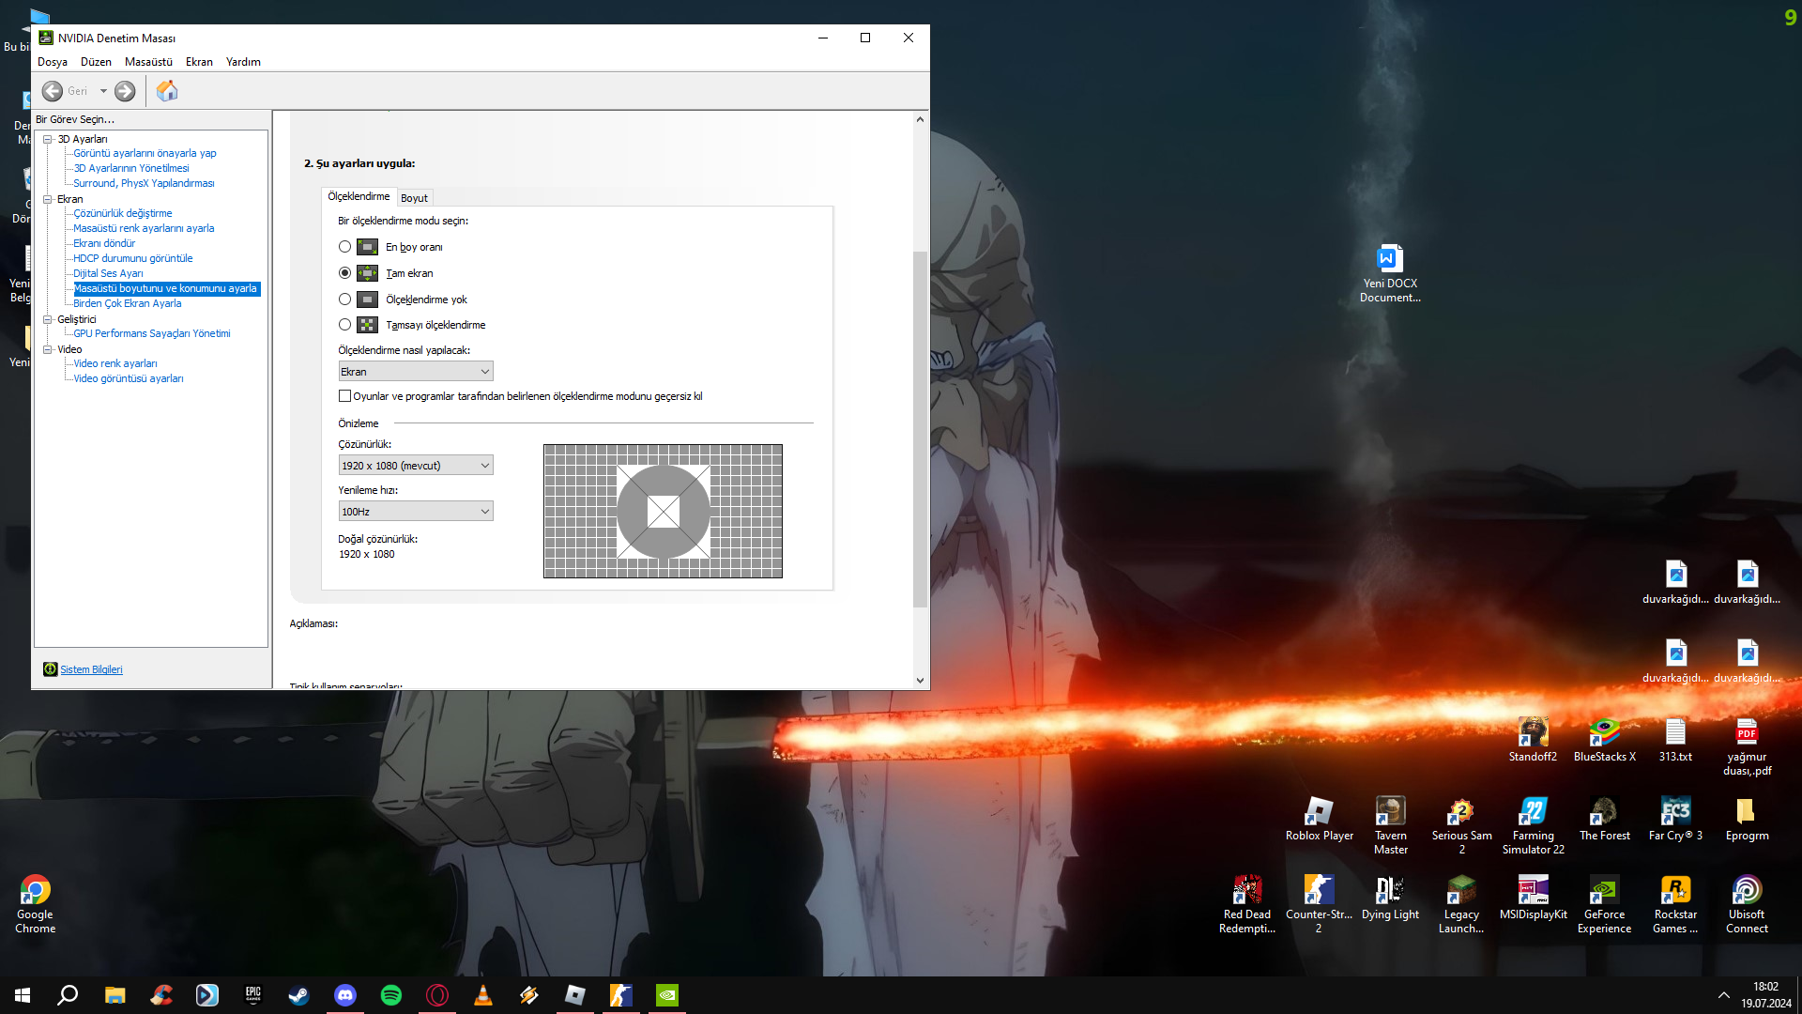Collapse the 3D Ayarları tree node
The image size is (1802, 1014).
tap(48, 139)
